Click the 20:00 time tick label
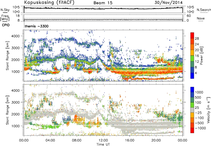Image resolution: width=211 pixels, height=146 pixels. point(156,140)
